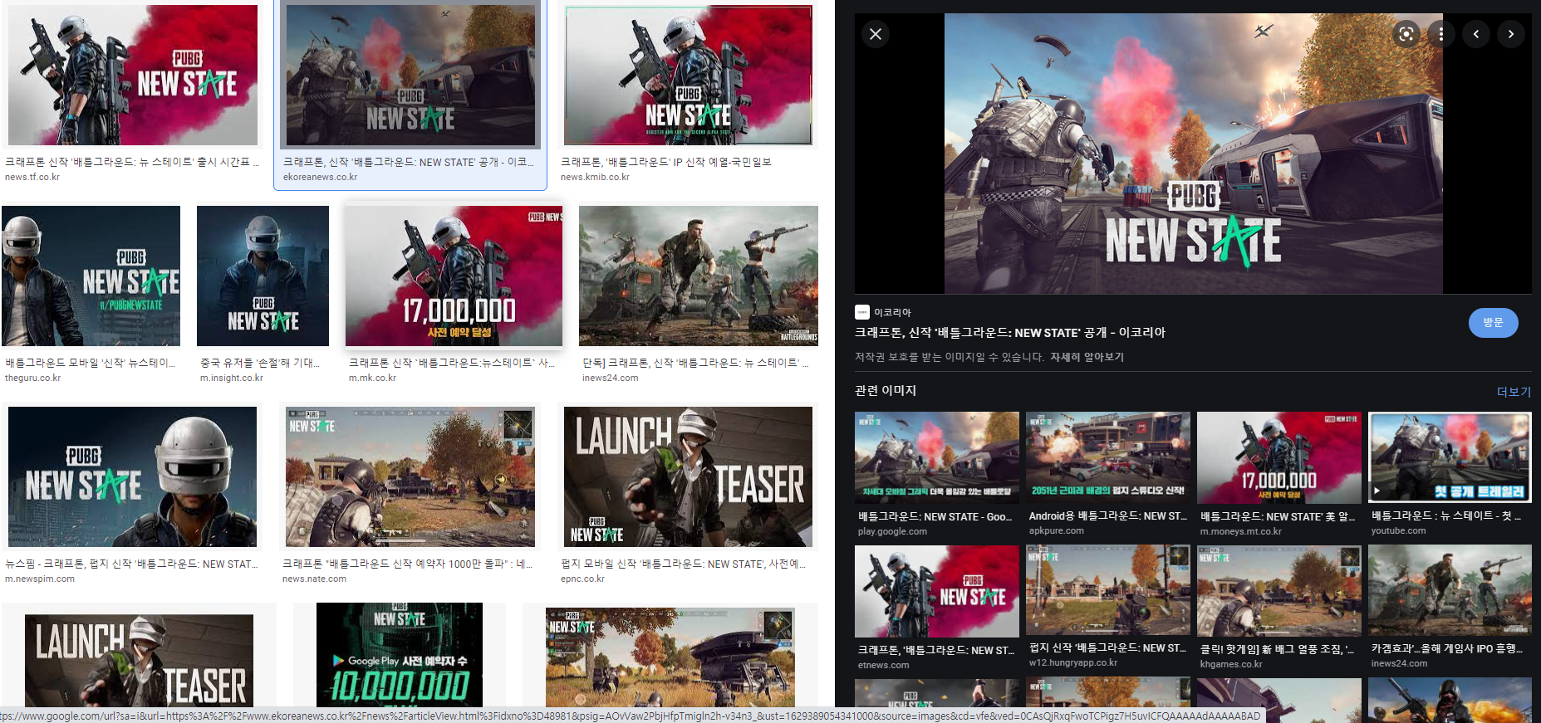Click the etnews.com related source text
1541x723 pixels.
click(x=883, y=665)
